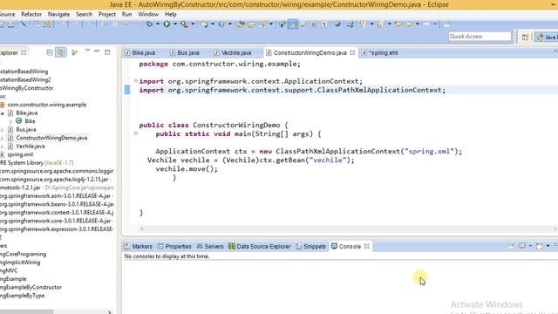Open dropdown arrow next to Debug button

click(158, 24)
